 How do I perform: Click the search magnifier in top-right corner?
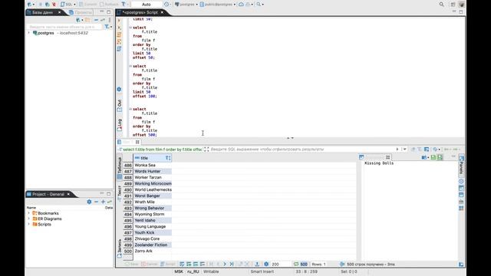[x=441, y=5]
